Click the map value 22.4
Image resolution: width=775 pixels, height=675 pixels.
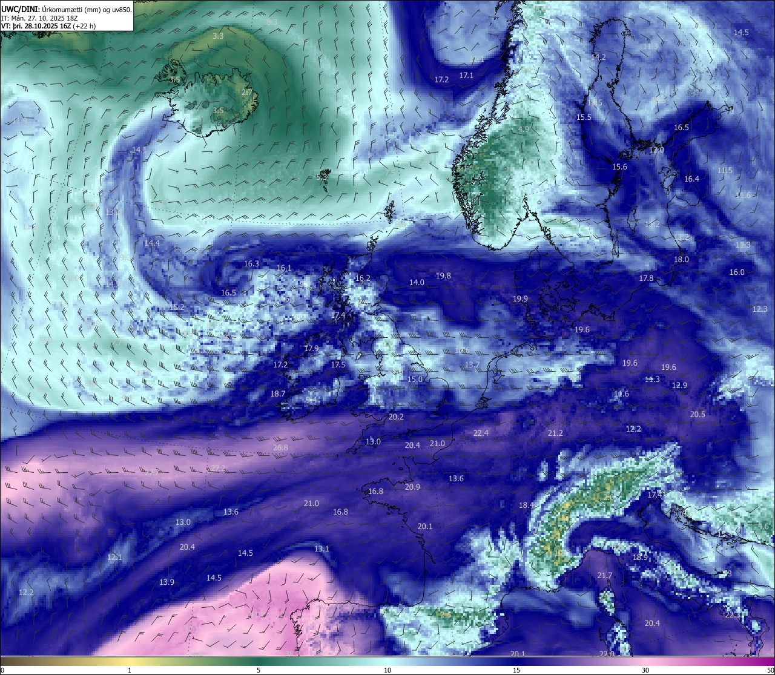pyautogui.click(x=481, y=433)
